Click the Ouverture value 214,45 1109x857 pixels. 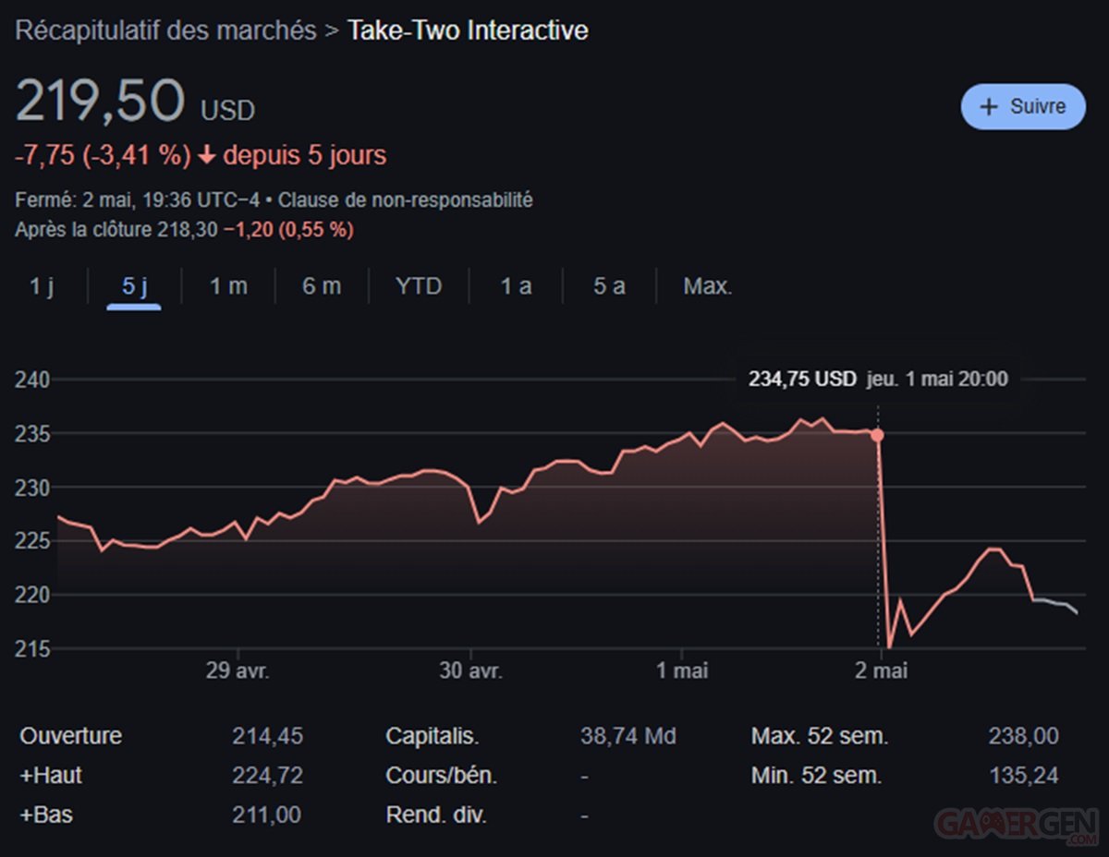tap(267, 736)
